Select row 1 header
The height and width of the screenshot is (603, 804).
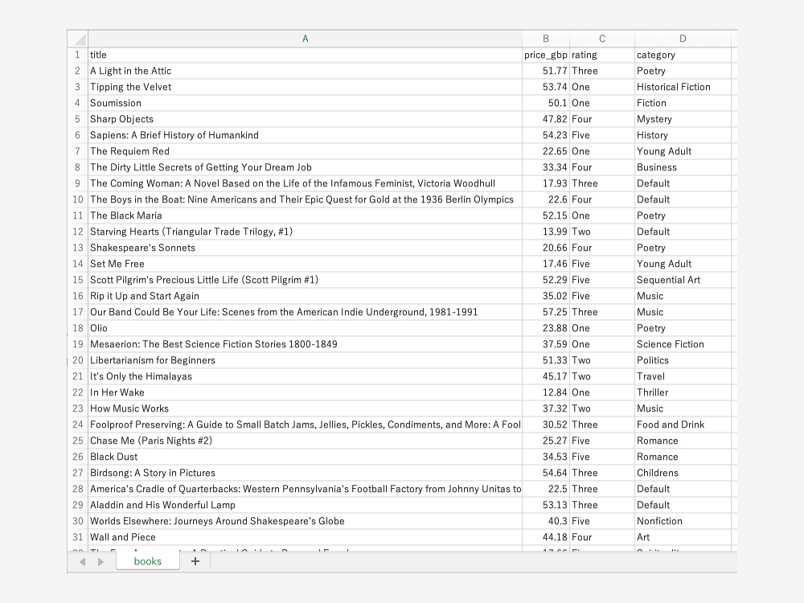(x=77, y=55)
